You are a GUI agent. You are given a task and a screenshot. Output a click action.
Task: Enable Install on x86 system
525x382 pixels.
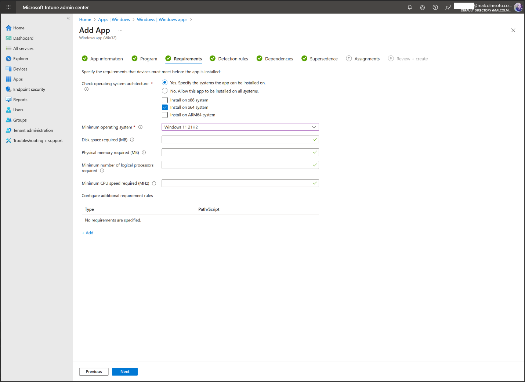(x=164, y=100)
